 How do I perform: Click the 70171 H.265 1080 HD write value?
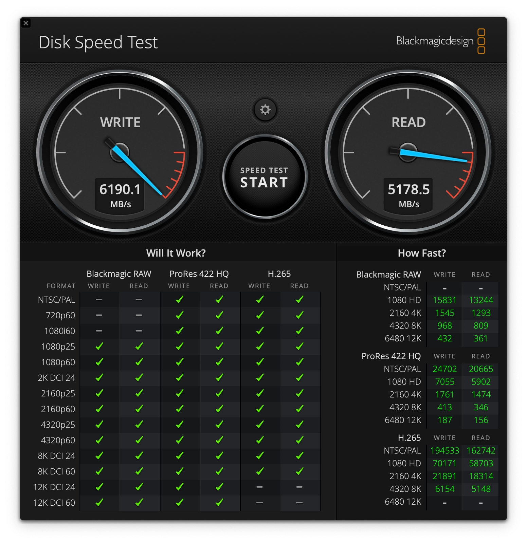tap(444, 464)
